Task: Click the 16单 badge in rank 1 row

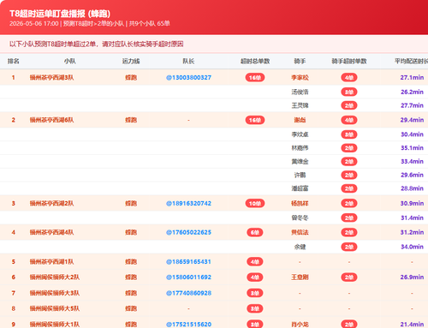Action: [x=255, y=78]
